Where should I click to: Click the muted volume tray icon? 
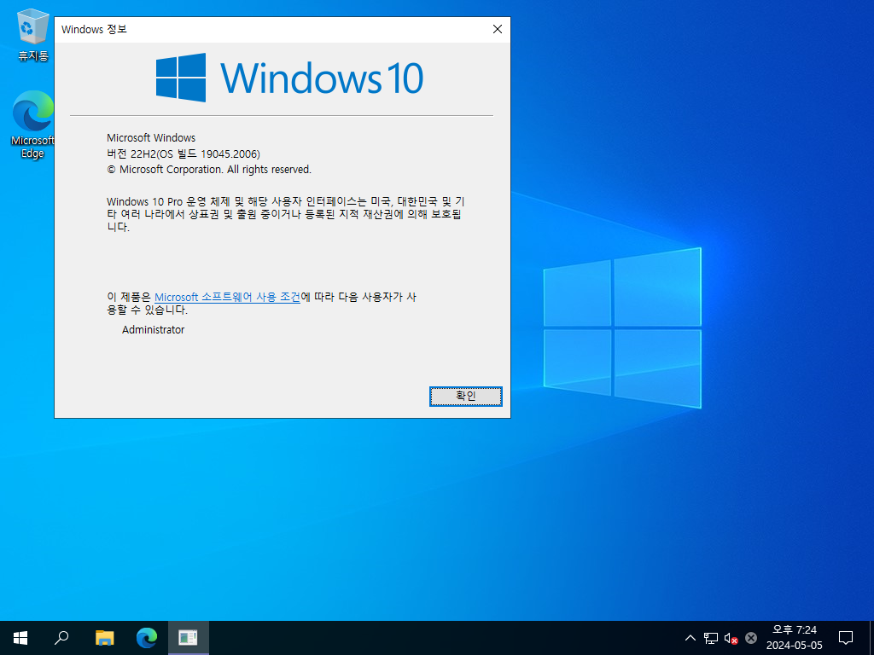731,638
